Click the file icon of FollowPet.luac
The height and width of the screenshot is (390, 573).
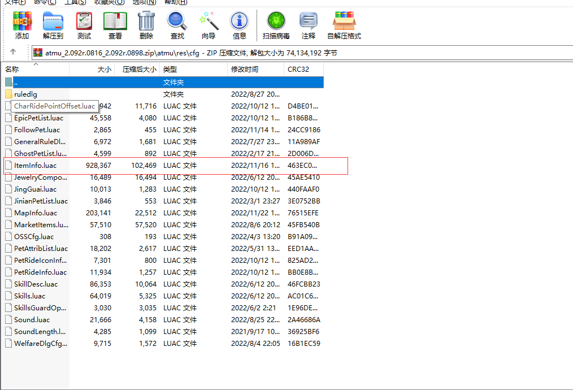9,130
